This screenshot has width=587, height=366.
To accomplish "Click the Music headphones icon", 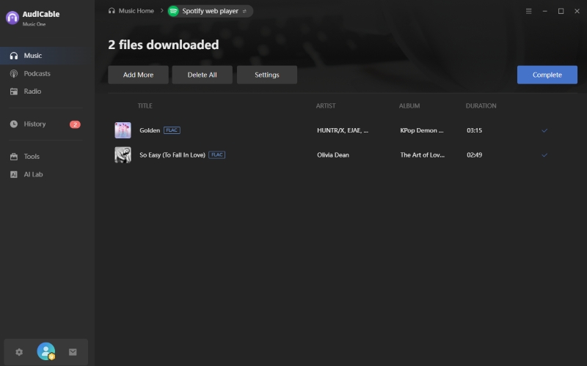I will (14, 56).
